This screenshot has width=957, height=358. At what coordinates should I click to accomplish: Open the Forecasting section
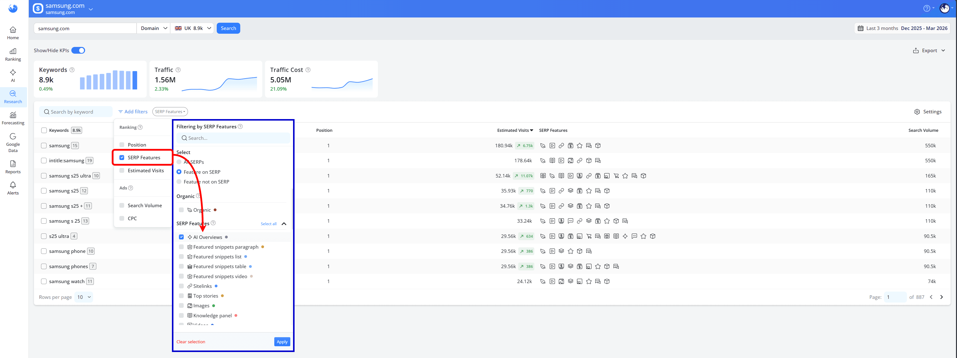13,118
